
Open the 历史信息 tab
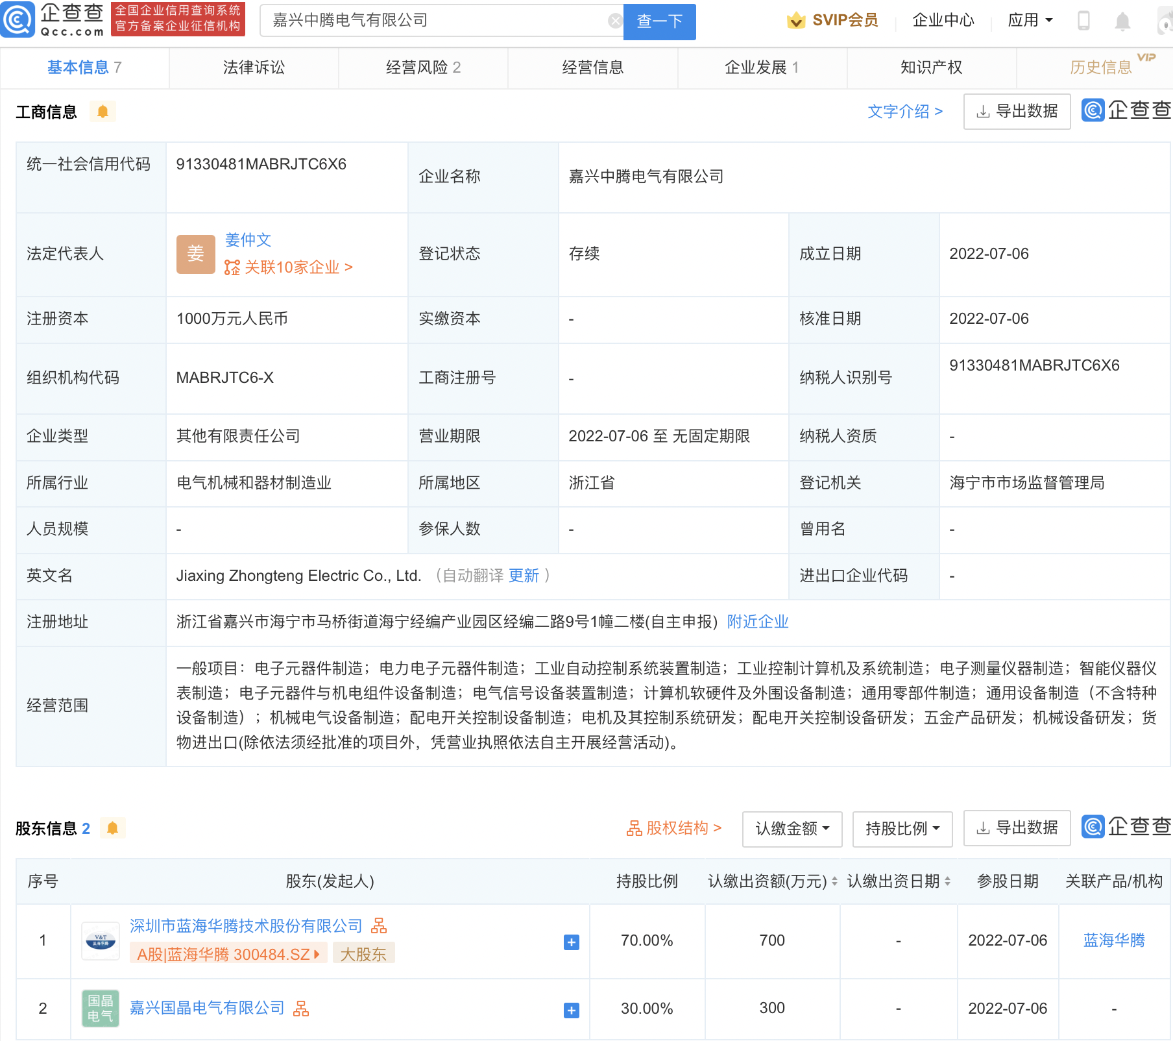(1102, 67)
